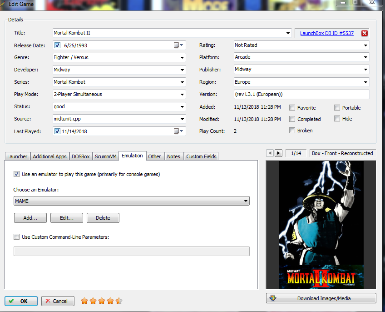Click the Add... emulator button
The height and width of the screenshot is (312, 385).
tap(30, 218)
